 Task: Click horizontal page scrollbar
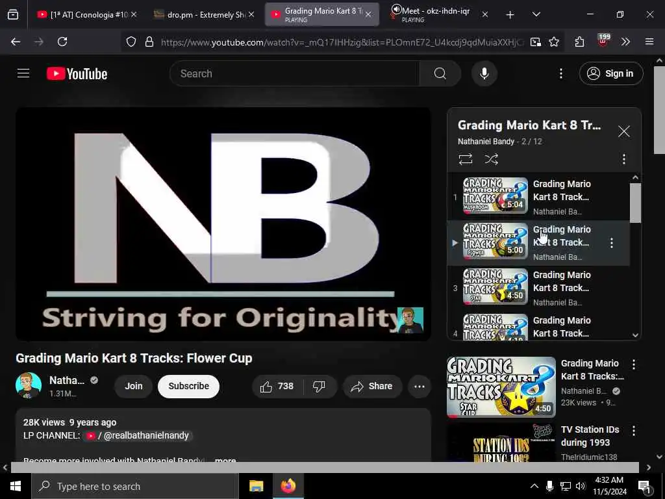point(325,467)
